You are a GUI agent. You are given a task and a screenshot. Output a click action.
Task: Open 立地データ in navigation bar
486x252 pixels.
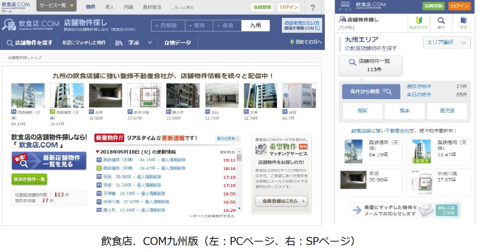(178, 43)
